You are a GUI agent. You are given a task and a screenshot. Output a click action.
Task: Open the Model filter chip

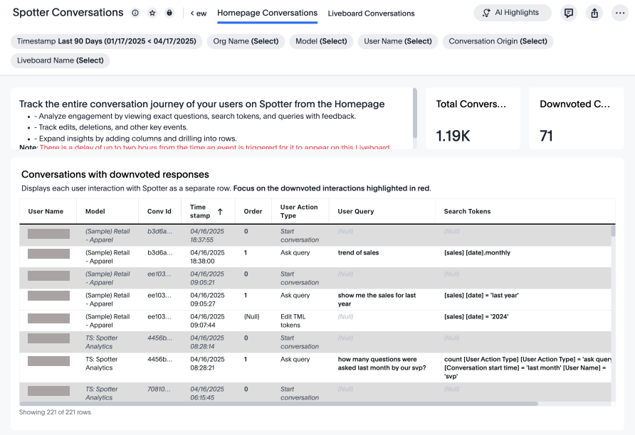tap(321, 41)
